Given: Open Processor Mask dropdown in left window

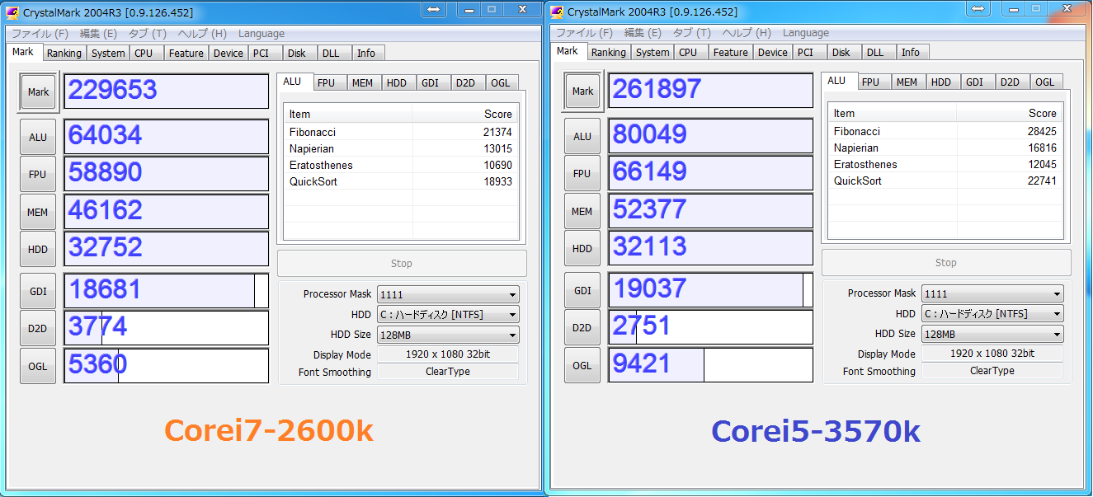Looking at the screenshot, I should pyautogui.click(x=448, y=294).
